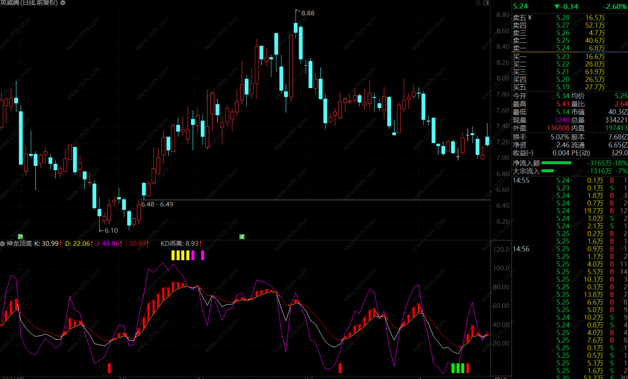Click the 6.48 - 6.49 gap line label
Screen dimensions: 628x379
tap(157, 204)
